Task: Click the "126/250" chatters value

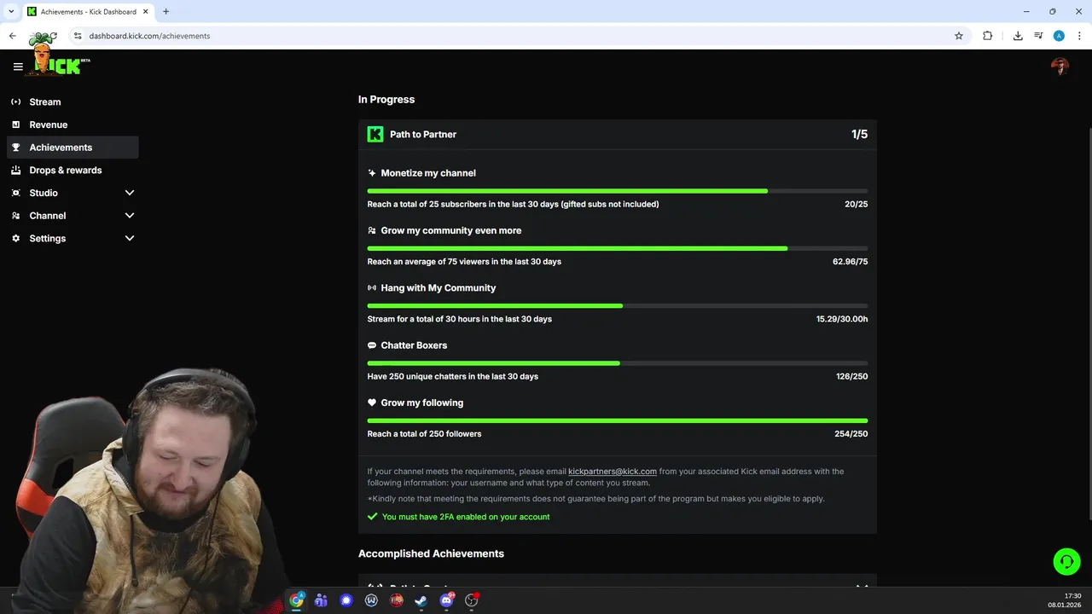Action: tap(852, 376)
